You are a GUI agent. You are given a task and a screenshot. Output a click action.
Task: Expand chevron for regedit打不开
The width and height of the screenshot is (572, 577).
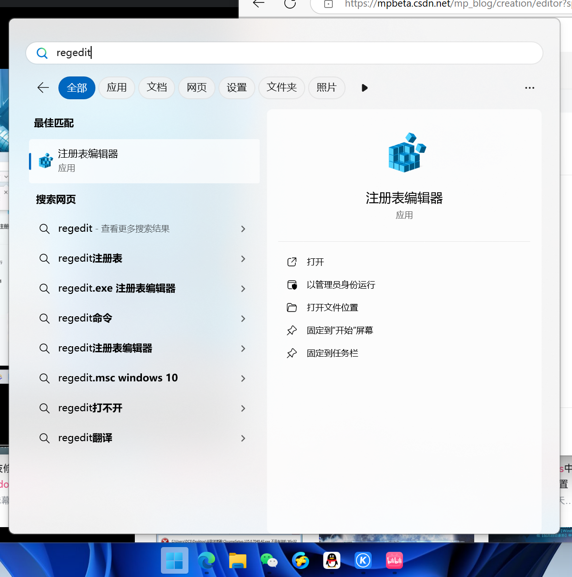[243, 408]
